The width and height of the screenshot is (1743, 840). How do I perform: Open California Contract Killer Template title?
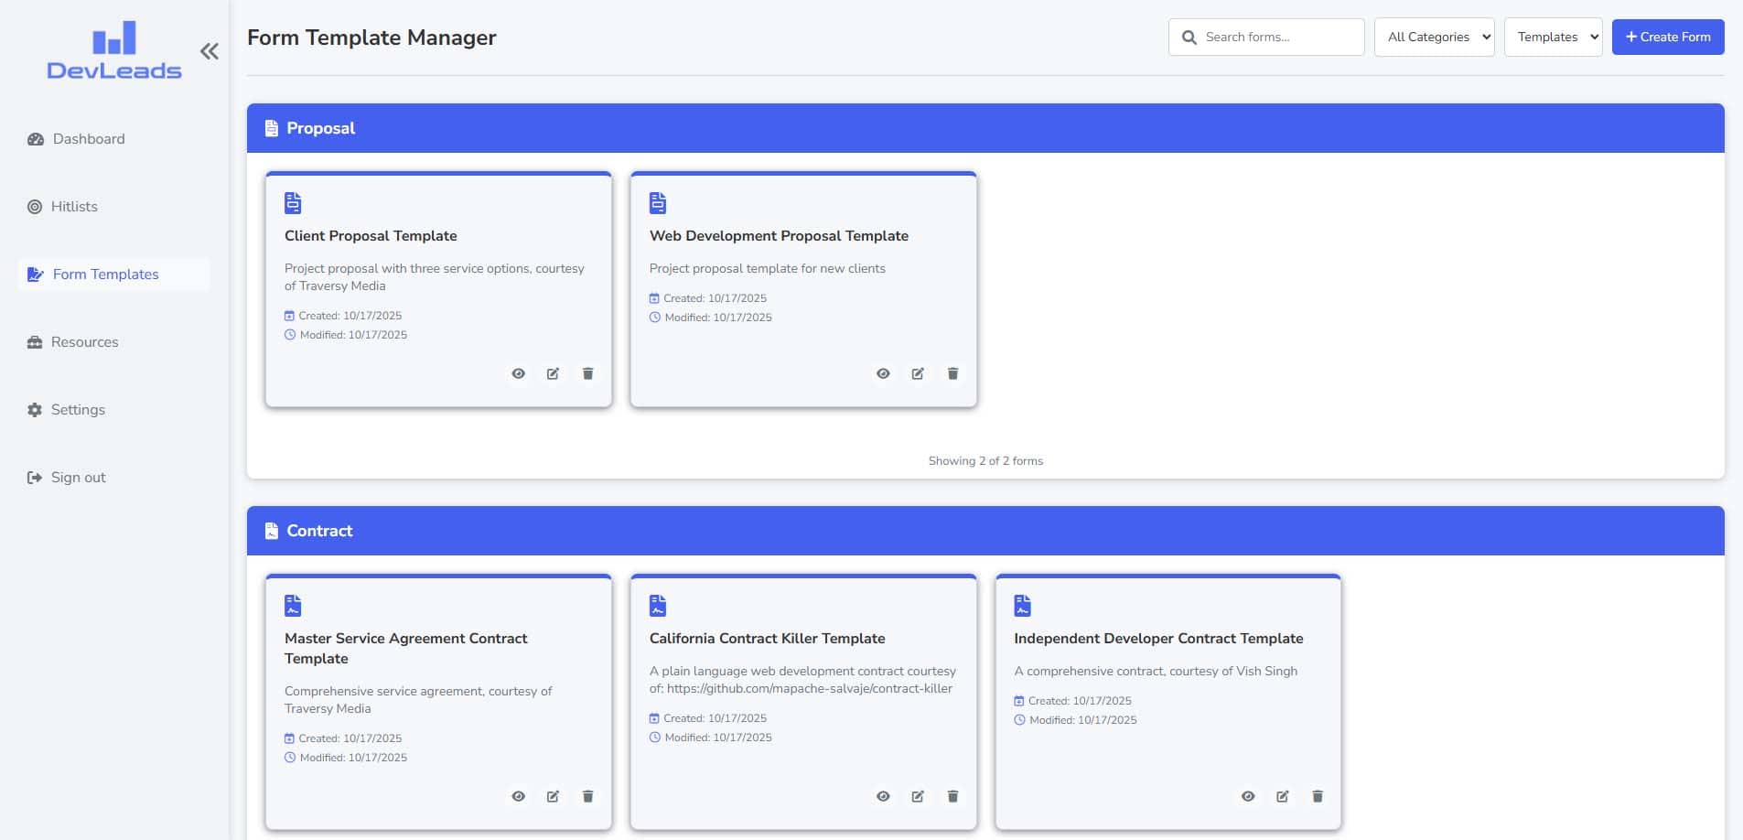coord(768,639)
